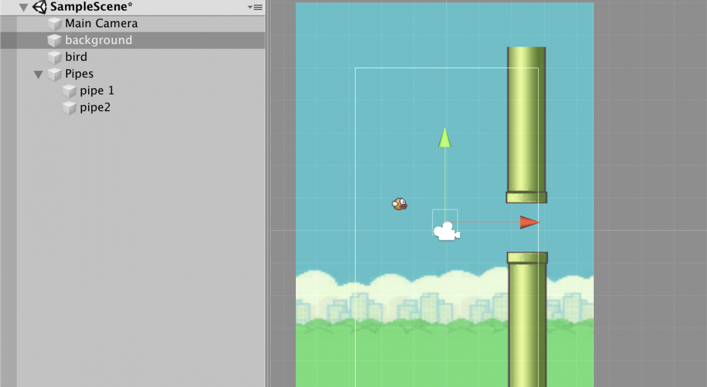Screen dimensions: 707x387
Task: Click the green Y-axis move arrow
Action: (x=445, y=137)
